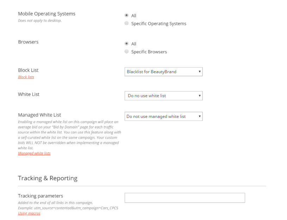Click the Managed White List field label
This screenshot has width=287, height=220.
39,115
